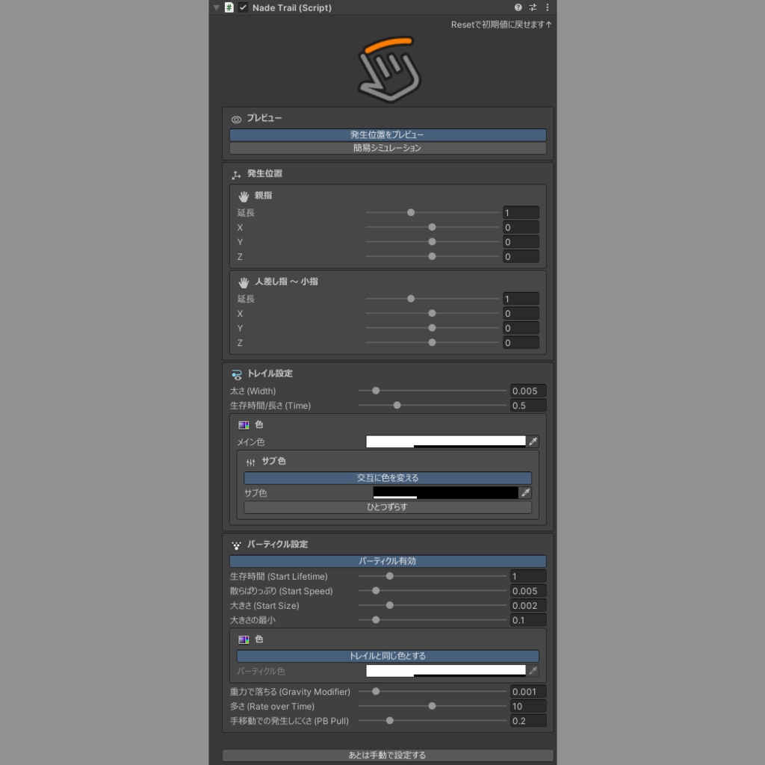Click the あとは手動で設定する button
Image resolution: width=765 pixels, height=765 pixels.
(388, 755)
